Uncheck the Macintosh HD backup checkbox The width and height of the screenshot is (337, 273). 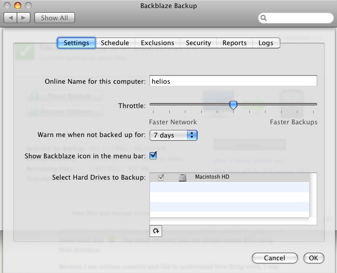(x=161, y=178)
